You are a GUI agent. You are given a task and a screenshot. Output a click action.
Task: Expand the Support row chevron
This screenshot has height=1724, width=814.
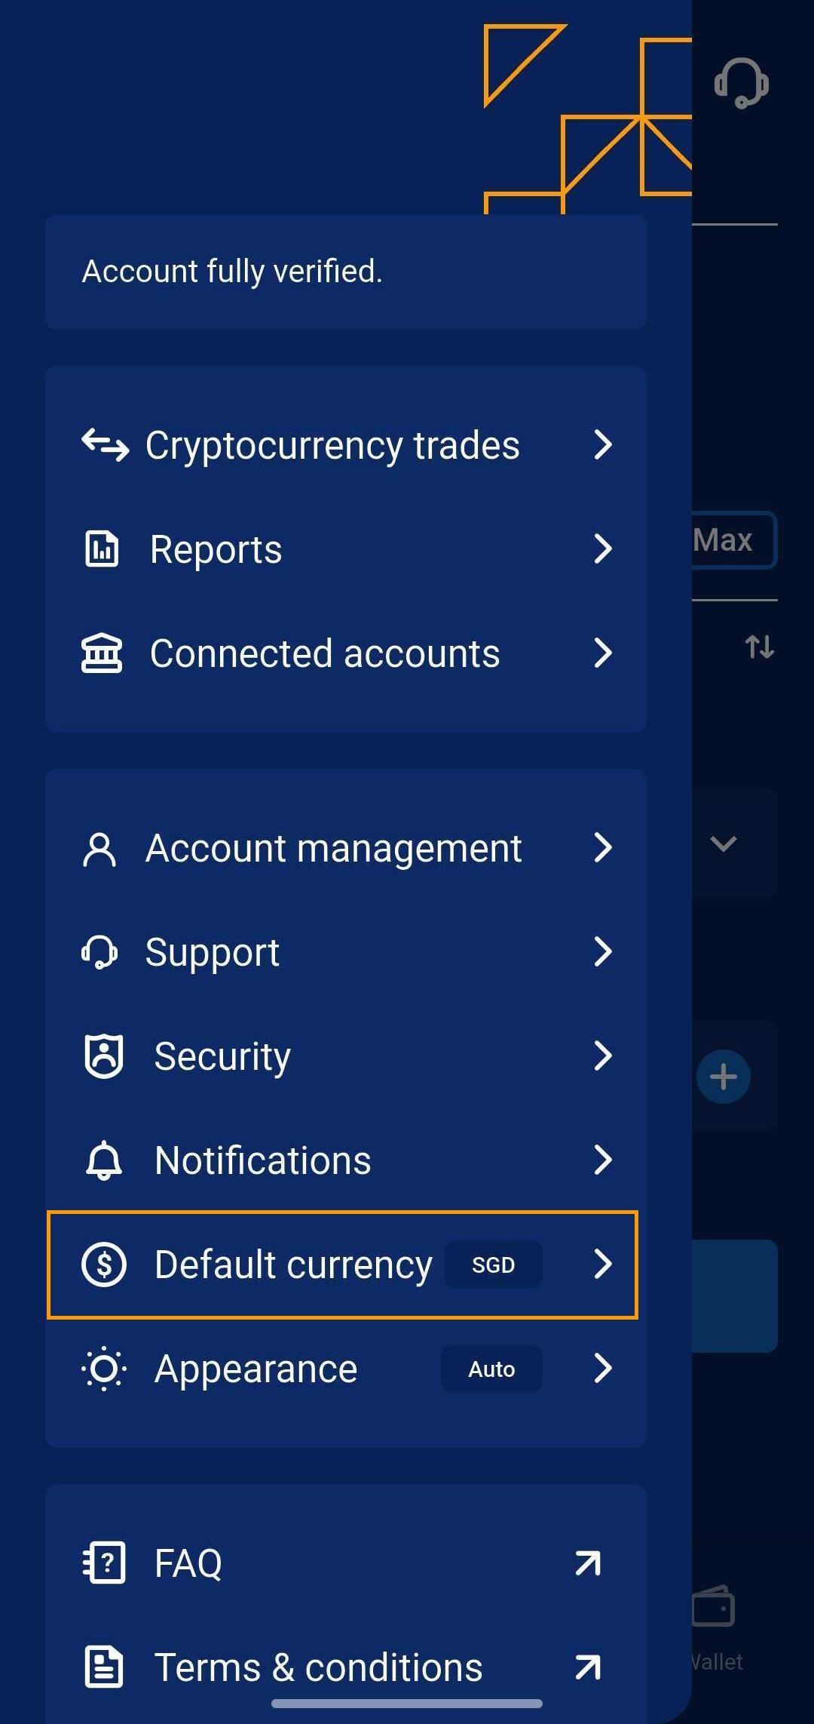(602, 951)
